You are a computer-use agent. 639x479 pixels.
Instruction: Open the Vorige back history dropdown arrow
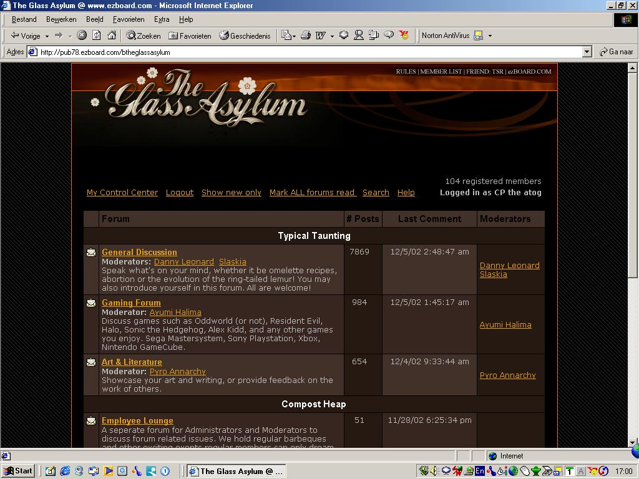47,36
